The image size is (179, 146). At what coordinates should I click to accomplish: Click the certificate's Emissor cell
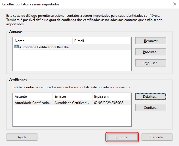(x=72, y=103)
